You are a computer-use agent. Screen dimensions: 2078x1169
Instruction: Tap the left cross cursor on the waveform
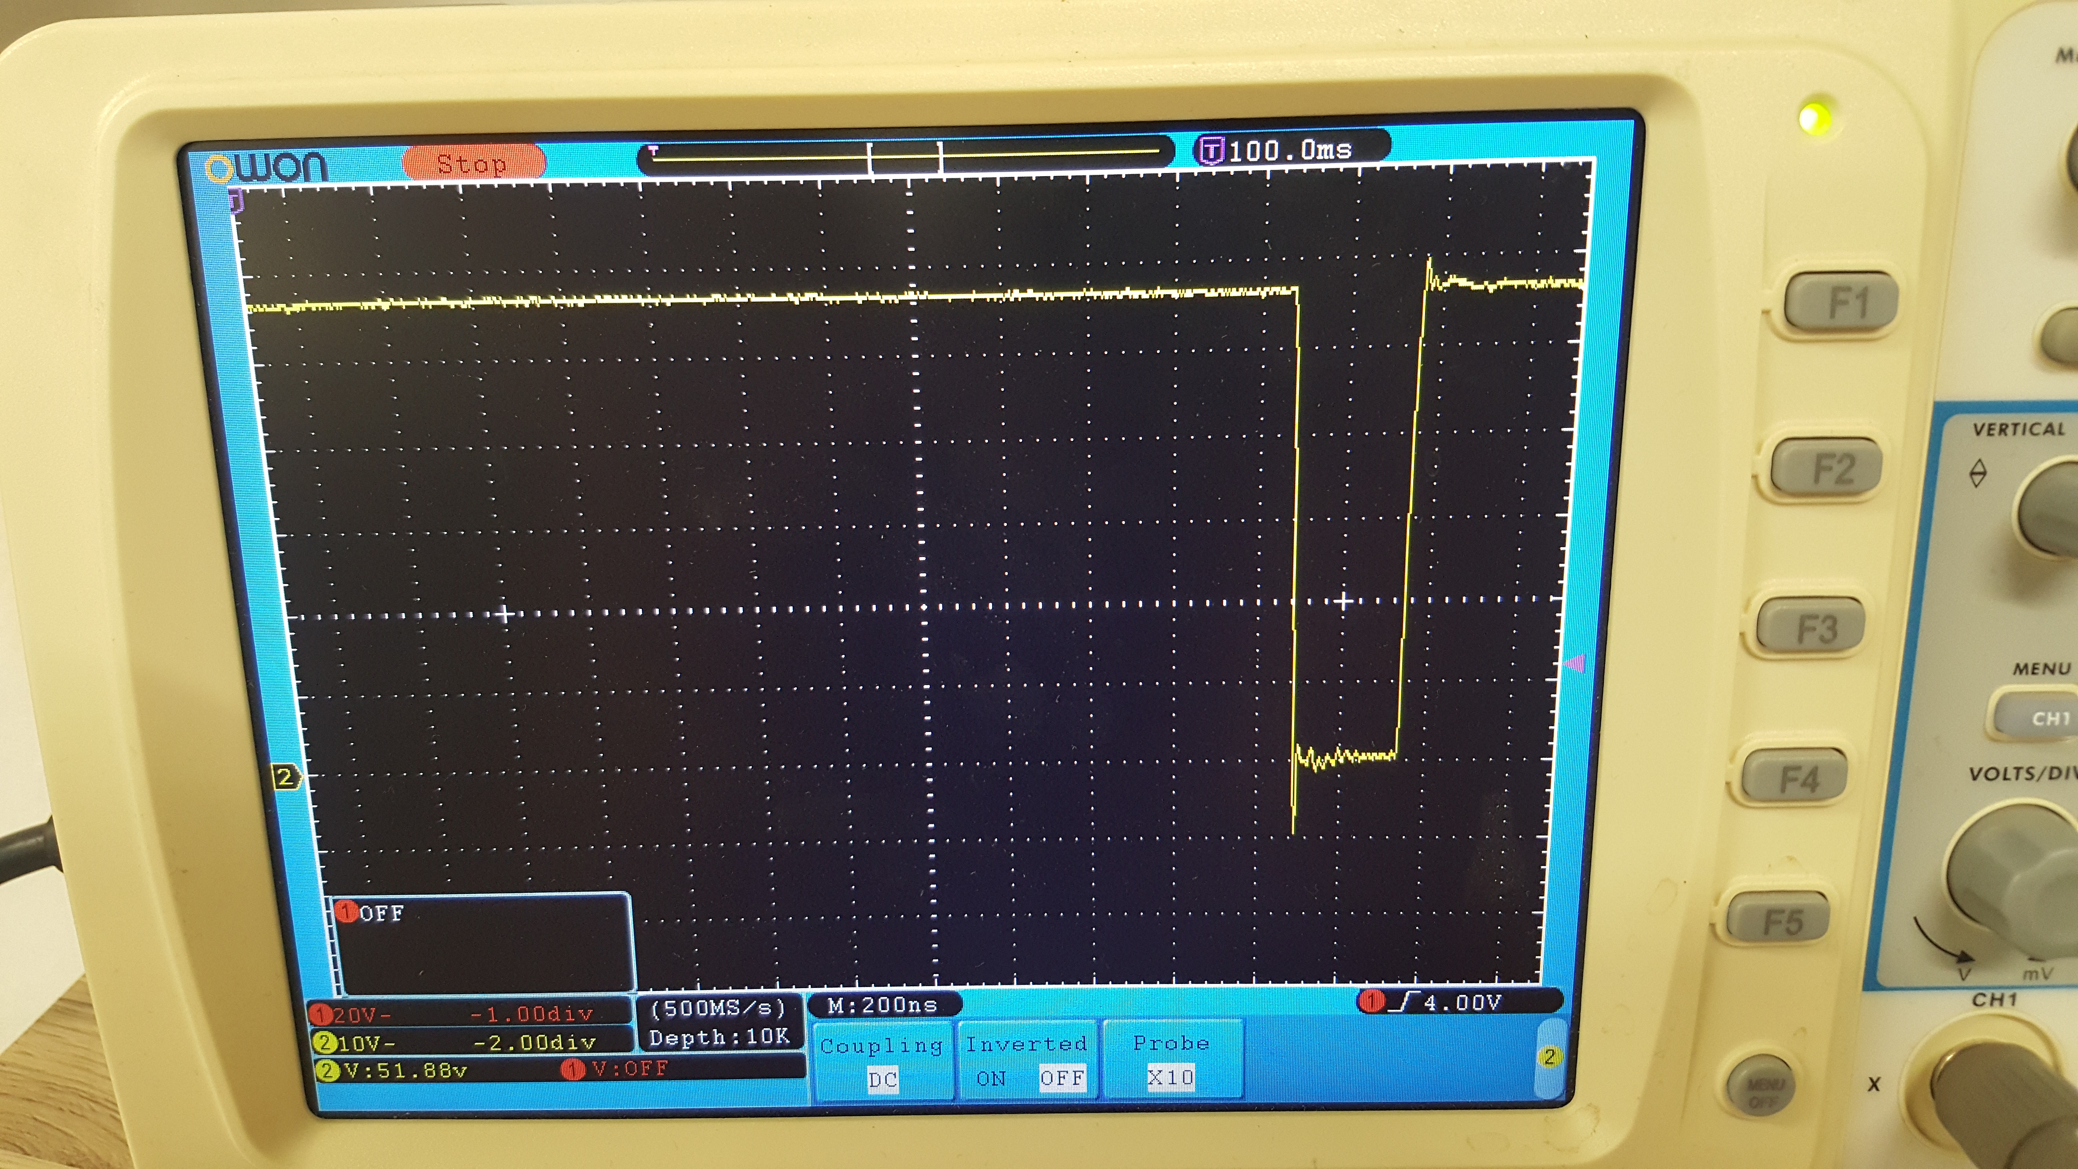pyautogui.click(x=504, y=614)
